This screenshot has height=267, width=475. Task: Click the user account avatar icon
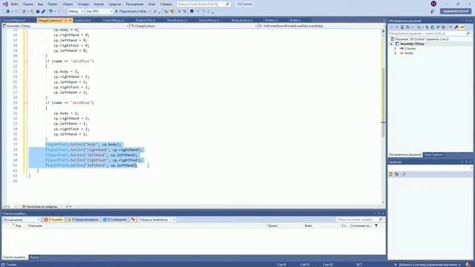pos(433,4)
